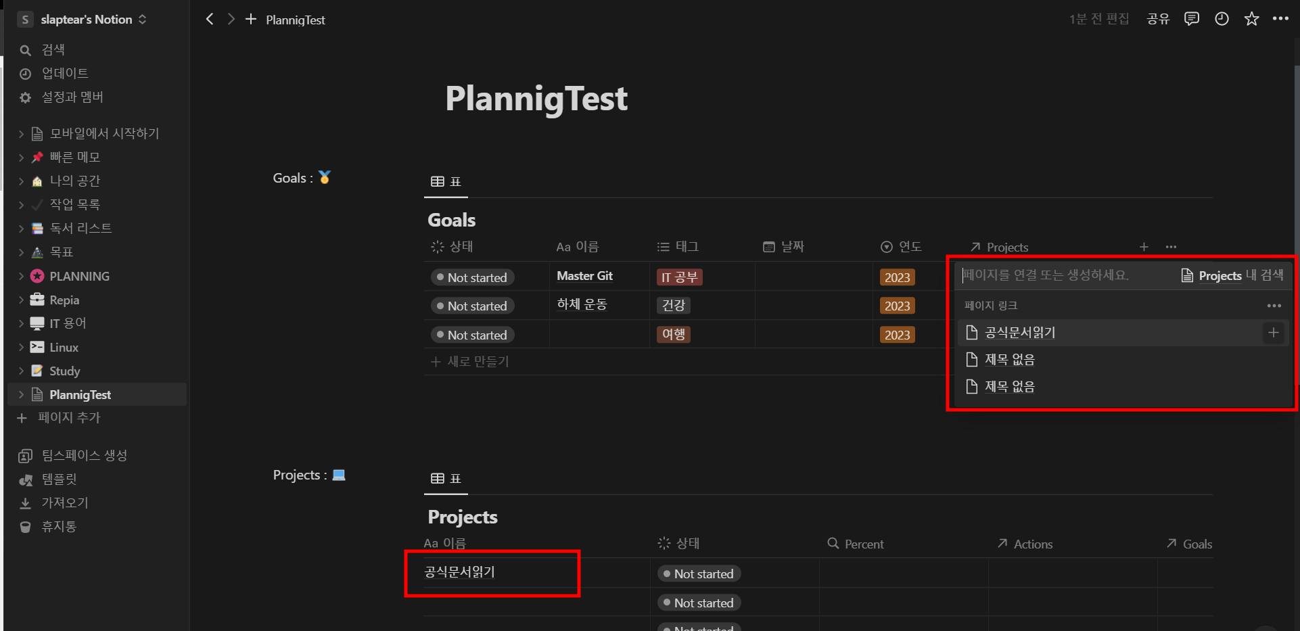Screen dimensions: 1300x631
Task: Add 공식문서읽기 page link with plus icon
Action: 1273,332
